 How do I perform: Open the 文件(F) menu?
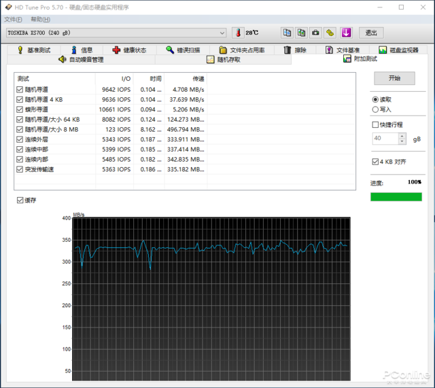[x=13, y=20]
